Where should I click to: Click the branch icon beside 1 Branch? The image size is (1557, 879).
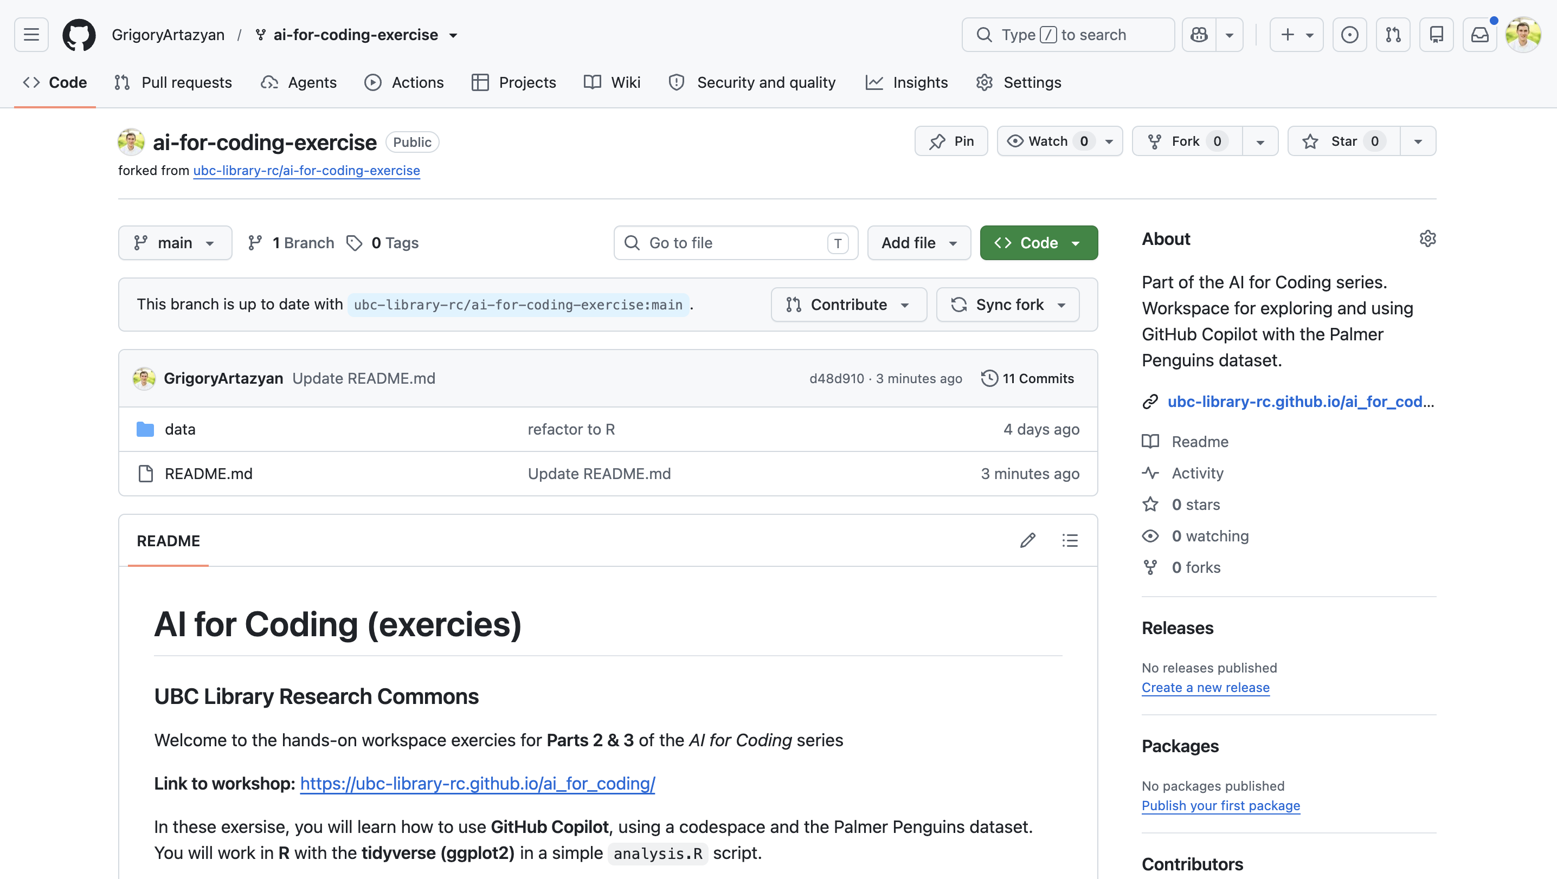click(x=255, y=243)
